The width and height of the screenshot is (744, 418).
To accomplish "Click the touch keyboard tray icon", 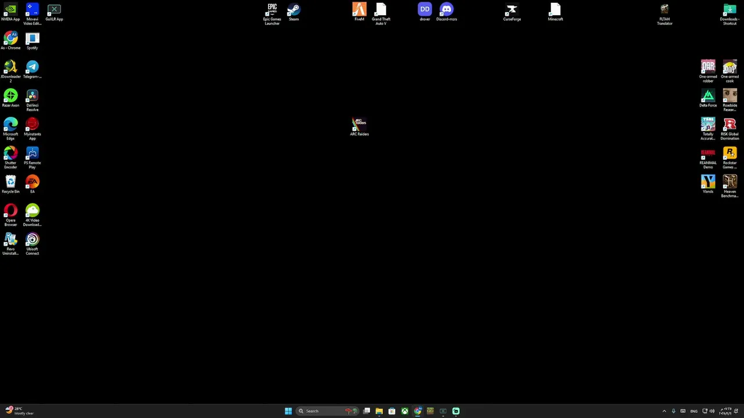I will [x=683, y=411].
